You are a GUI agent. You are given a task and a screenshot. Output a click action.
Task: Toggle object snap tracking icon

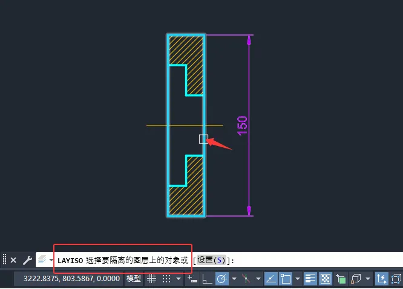tap(271, 279)
